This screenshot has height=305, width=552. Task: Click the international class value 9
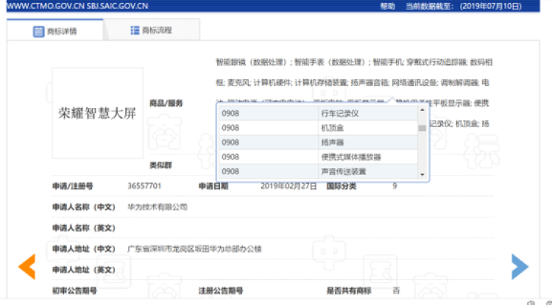pos(394,186)
